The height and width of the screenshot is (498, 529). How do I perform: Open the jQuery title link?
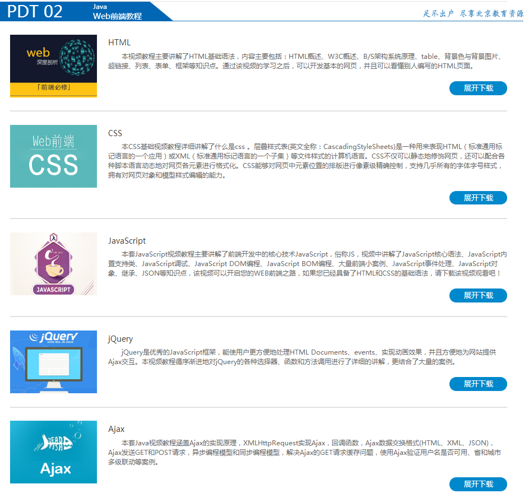(x=120, y=339)
